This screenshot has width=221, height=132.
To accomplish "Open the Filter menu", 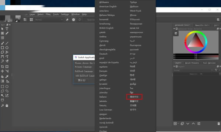I will [x=48, y=14].
